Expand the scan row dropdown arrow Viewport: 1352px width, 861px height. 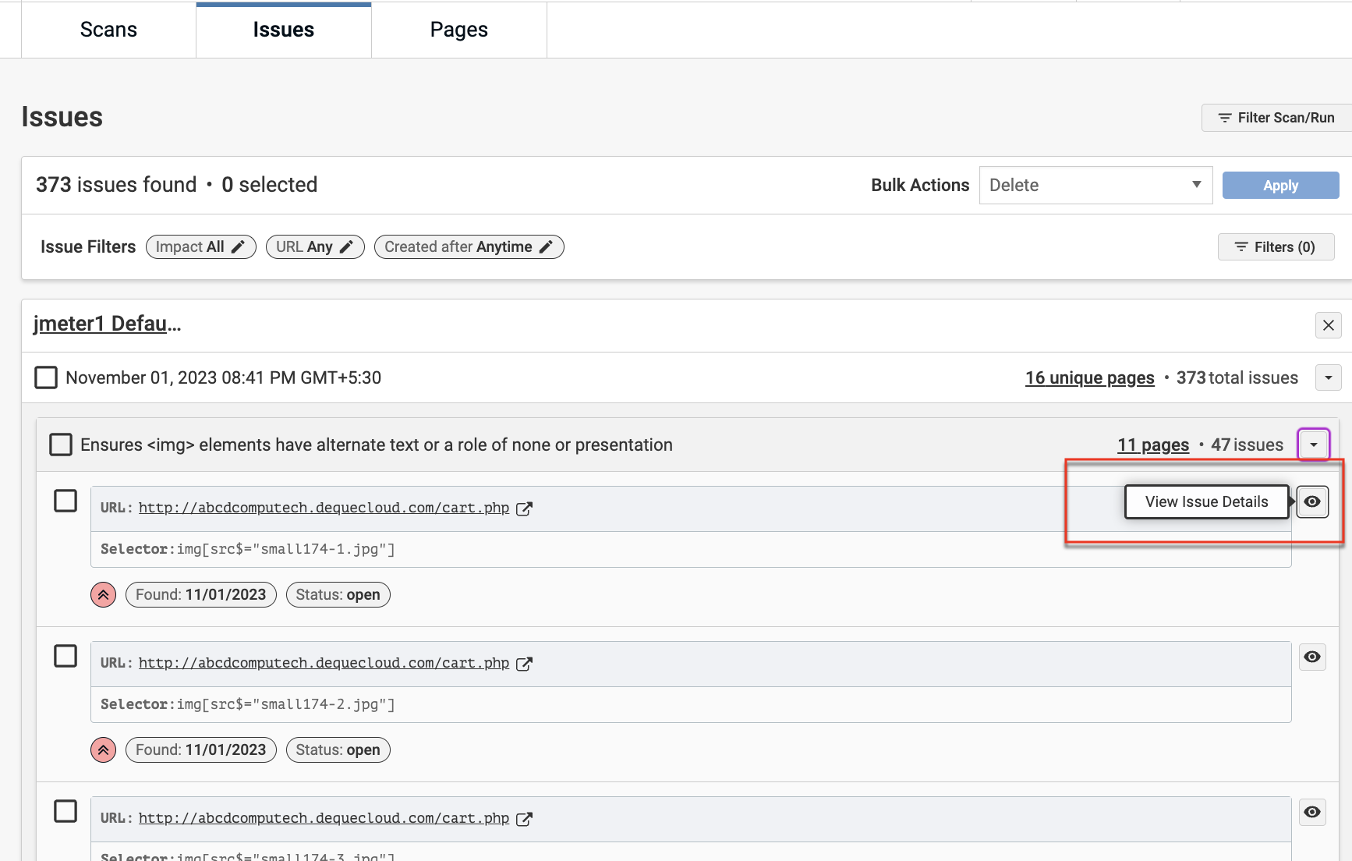pos(1329,378)
